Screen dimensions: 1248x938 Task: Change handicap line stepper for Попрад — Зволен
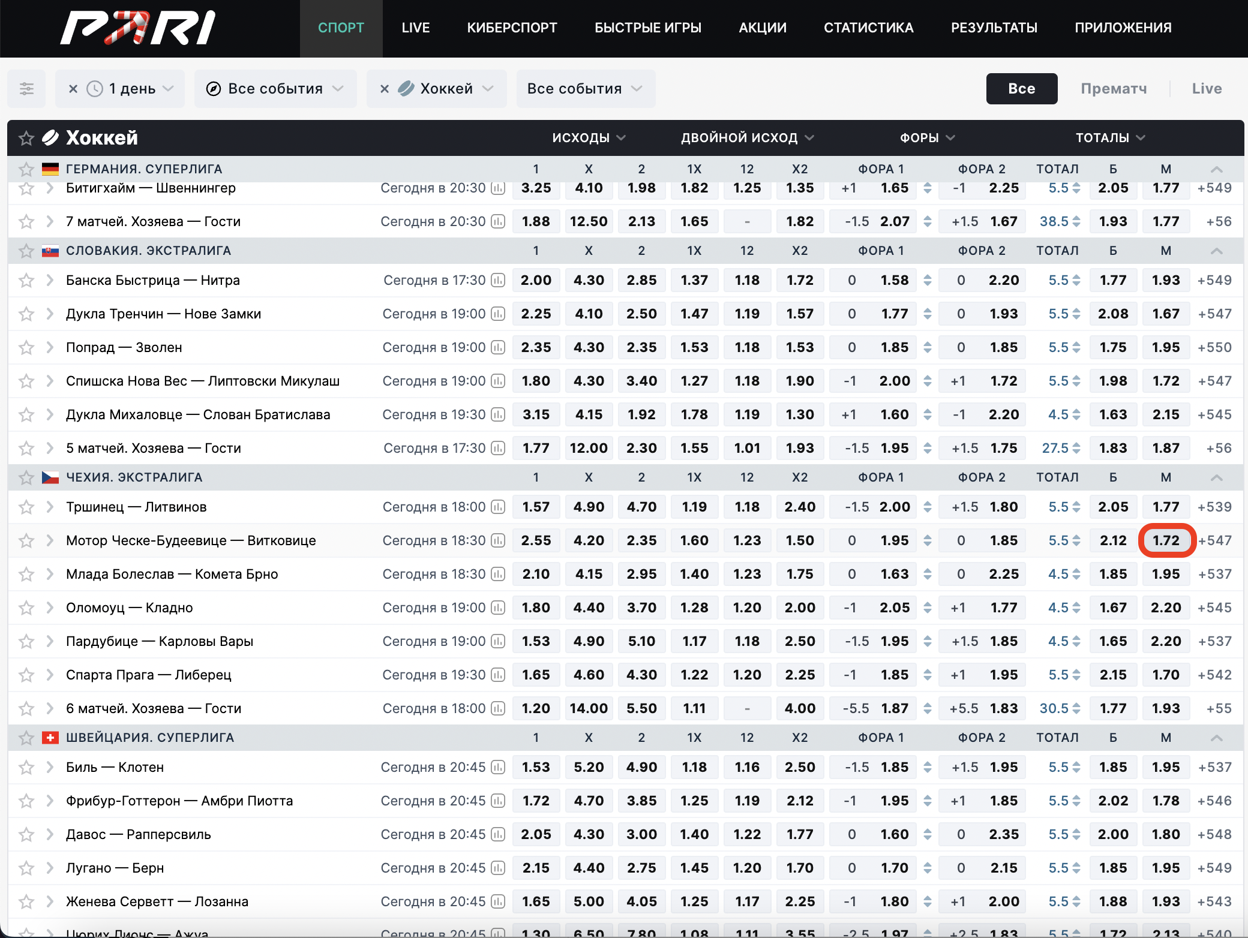(928, 347)
